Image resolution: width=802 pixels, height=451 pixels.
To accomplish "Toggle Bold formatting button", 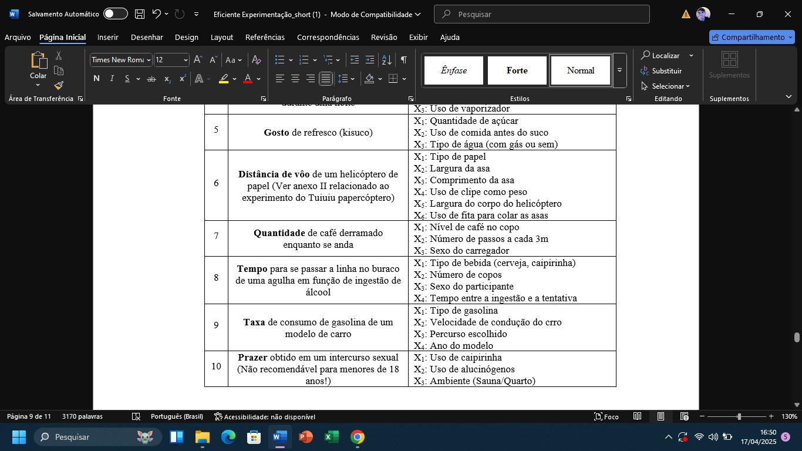I will click(x=96, y=79).
